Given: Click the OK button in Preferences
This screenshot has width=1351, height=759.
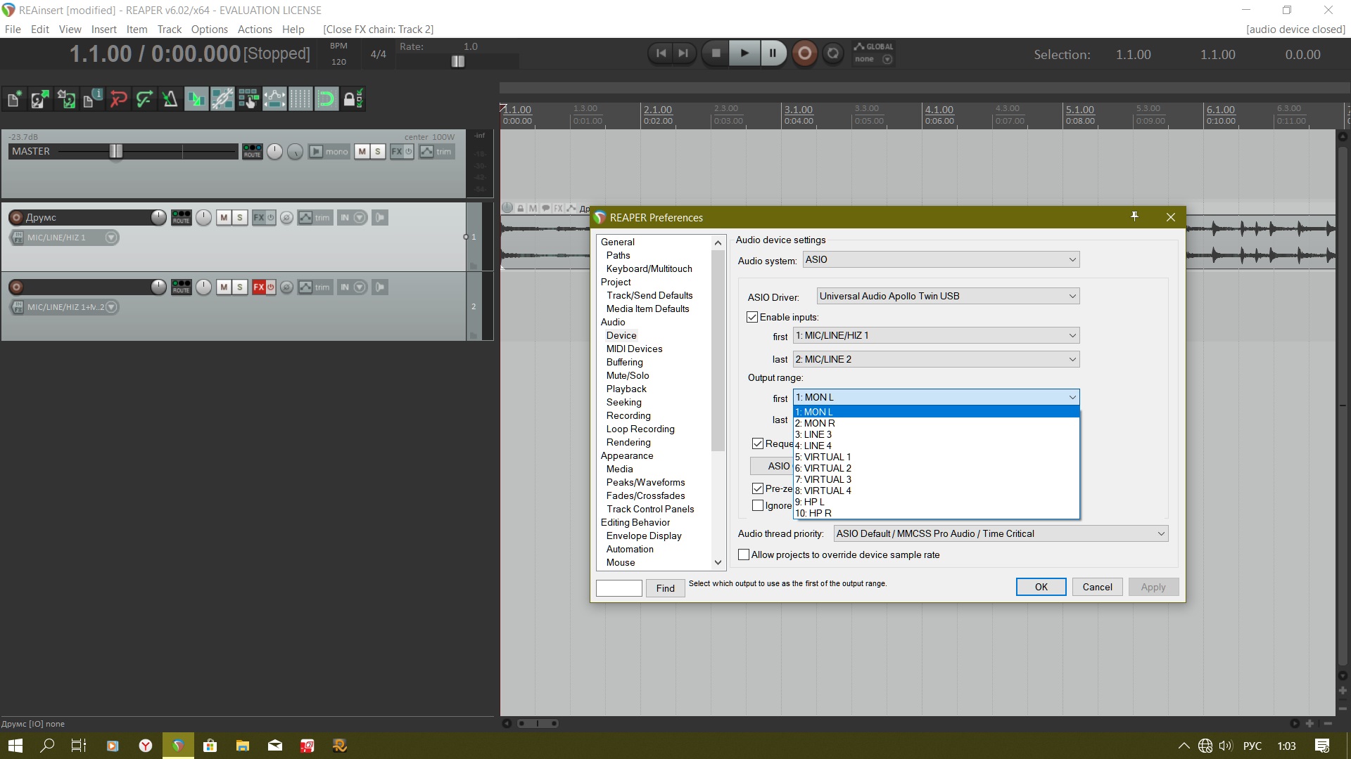Looking at the screenshot, I should [x=1040, y=587].
